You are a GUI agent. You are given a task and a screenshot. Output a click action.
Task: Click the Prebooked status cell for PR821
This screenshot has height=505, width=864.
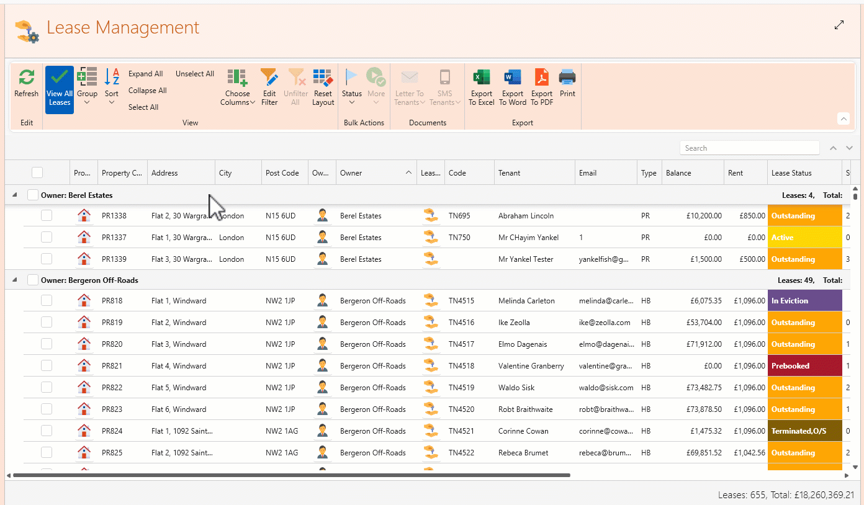804,366
